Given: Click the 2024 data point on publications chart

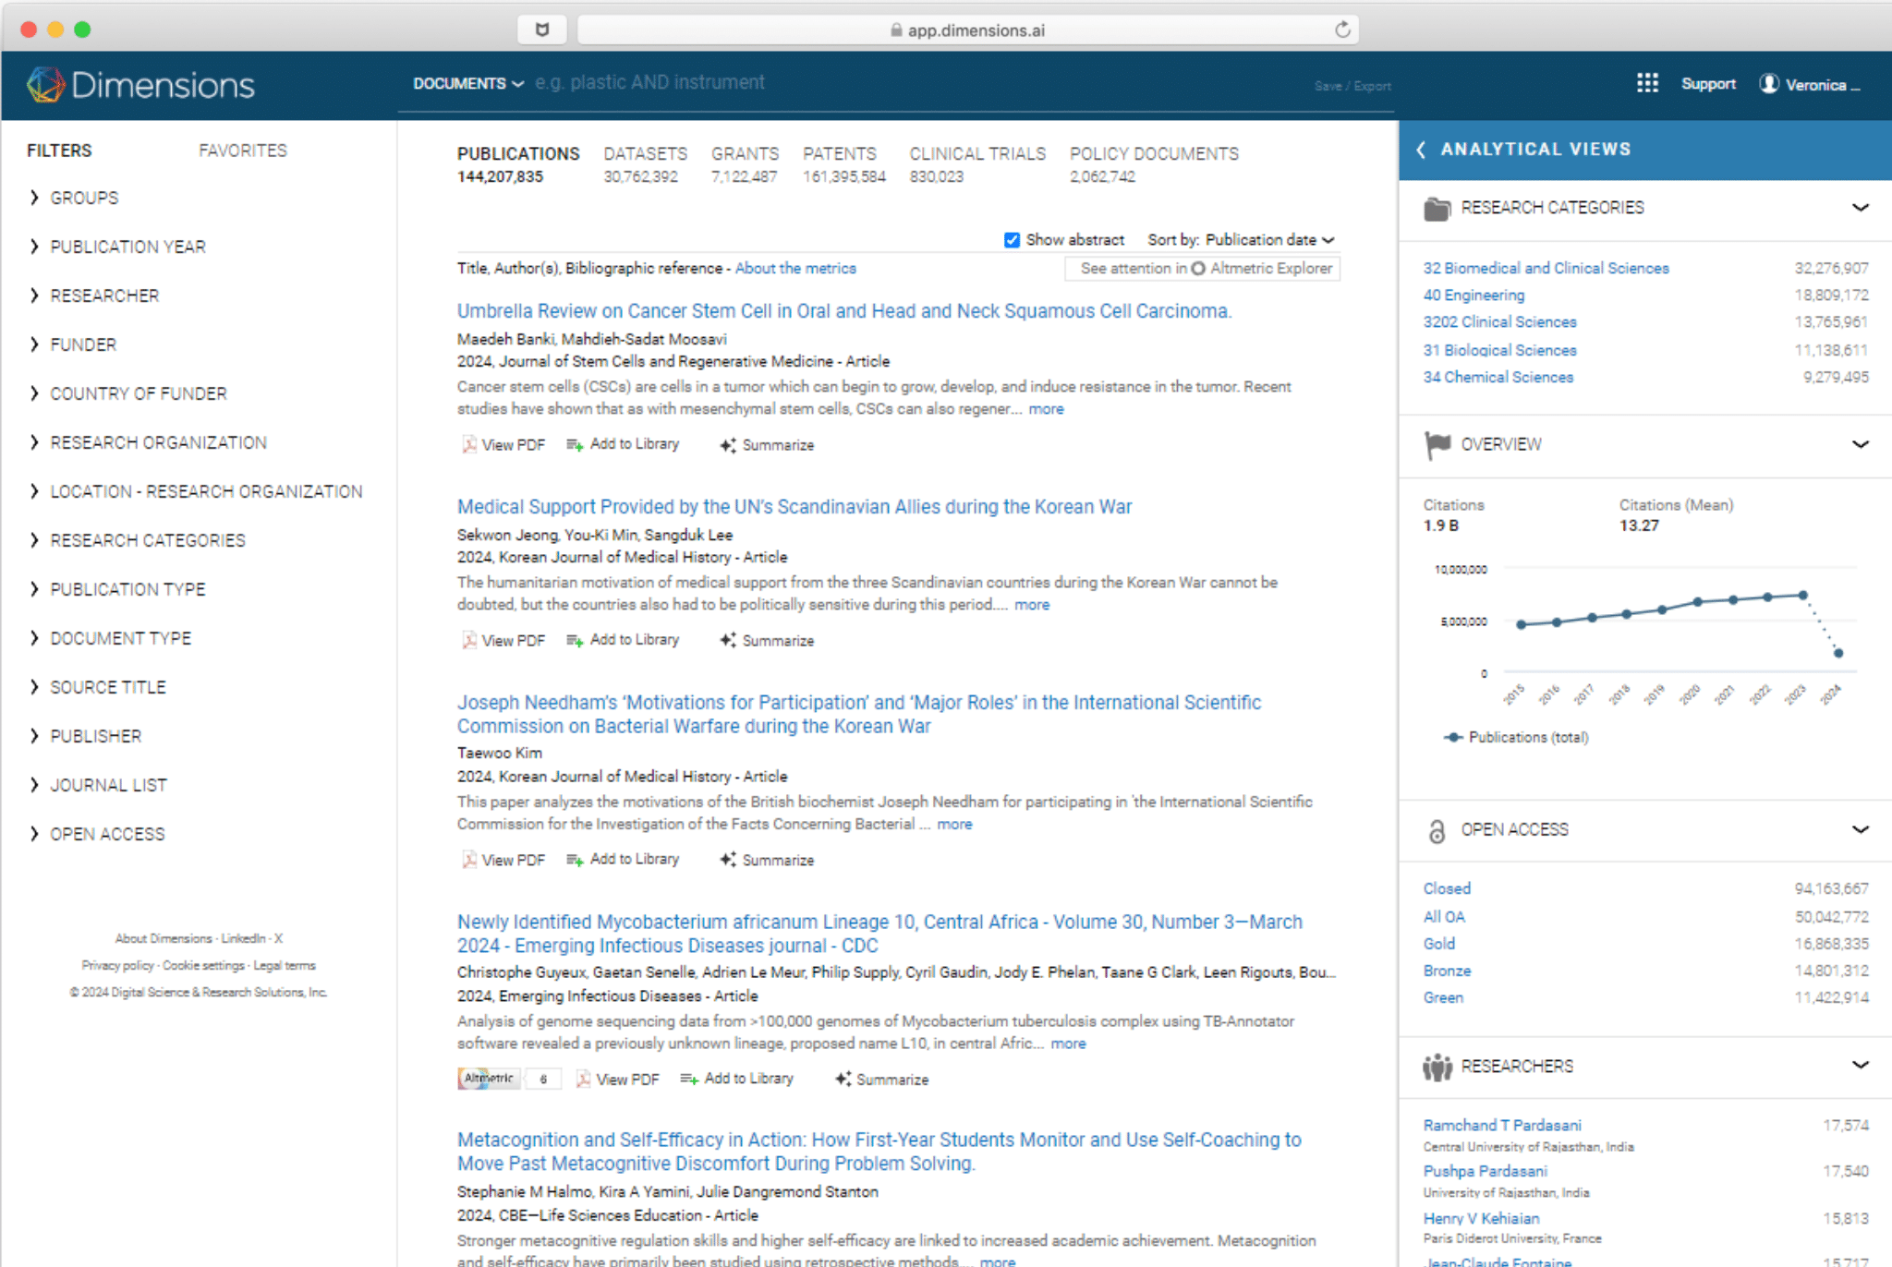Looking at the screenshot, I should pyautogui.click(x=1838, y=653).
